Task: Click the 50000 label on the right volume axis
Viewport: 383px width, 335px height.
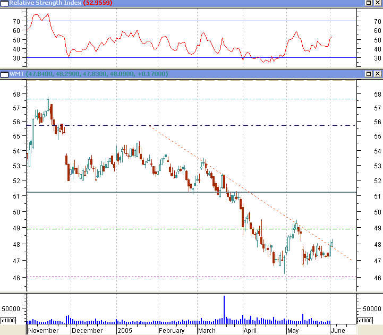Action: 372,309
